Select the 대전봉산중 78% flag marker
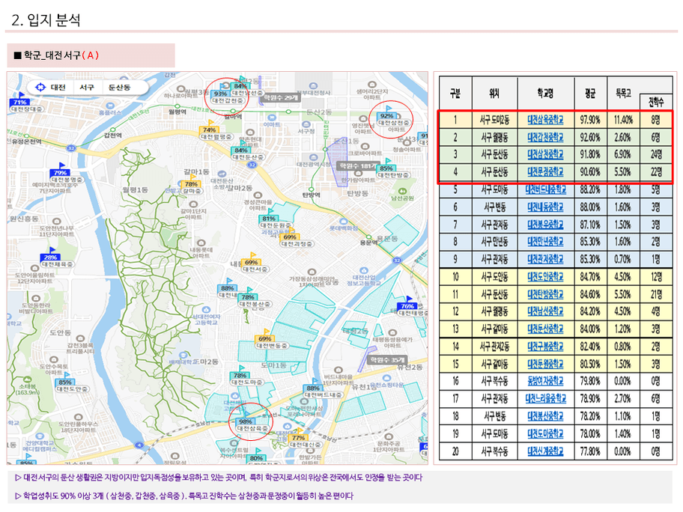 (248, 297)
